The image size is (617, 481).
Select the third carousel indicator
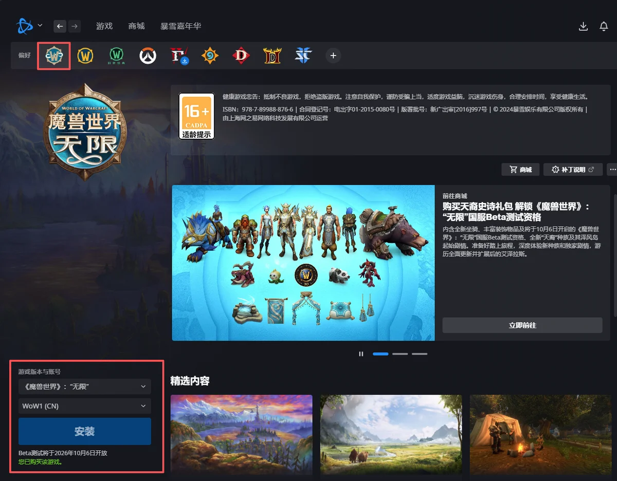(x=420, y=354)
